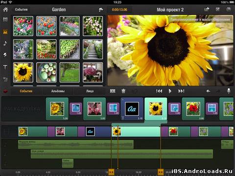Select the top green audio clip

click(76, 144)
